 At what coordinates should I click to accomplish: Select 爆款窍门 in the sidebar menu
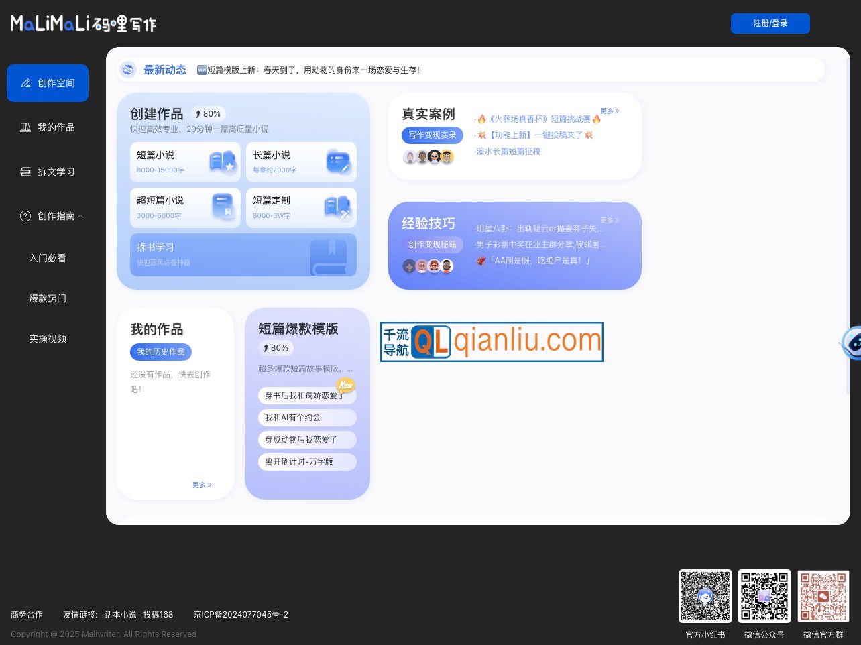[48, 298]
